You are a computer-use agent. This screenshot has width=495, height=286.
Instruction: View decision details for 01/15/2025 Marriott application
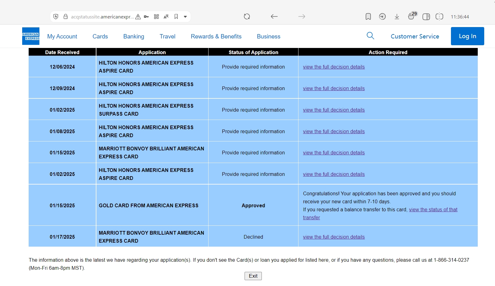(334, 153)
